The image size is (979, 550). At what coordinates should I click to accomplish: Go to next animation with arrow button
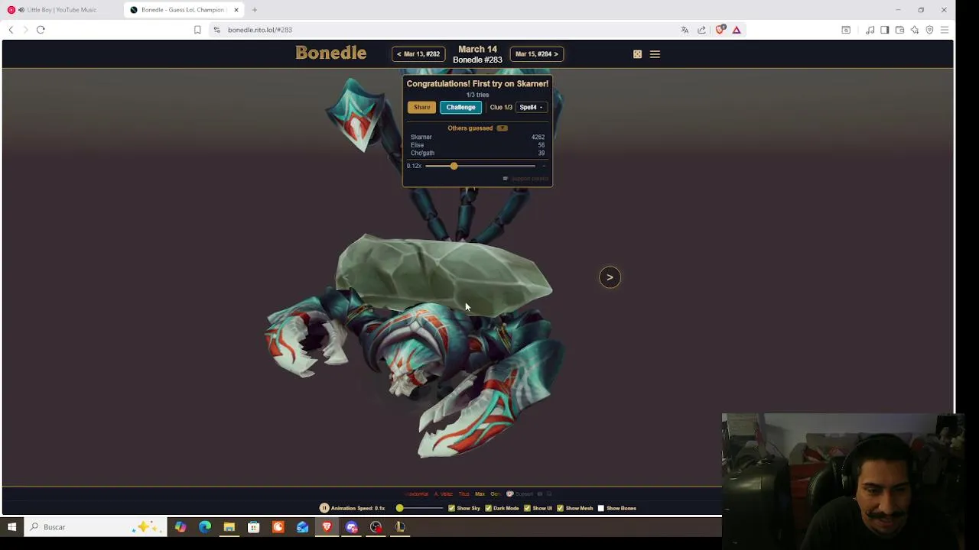pyautogui.click(x=610, y=277)
